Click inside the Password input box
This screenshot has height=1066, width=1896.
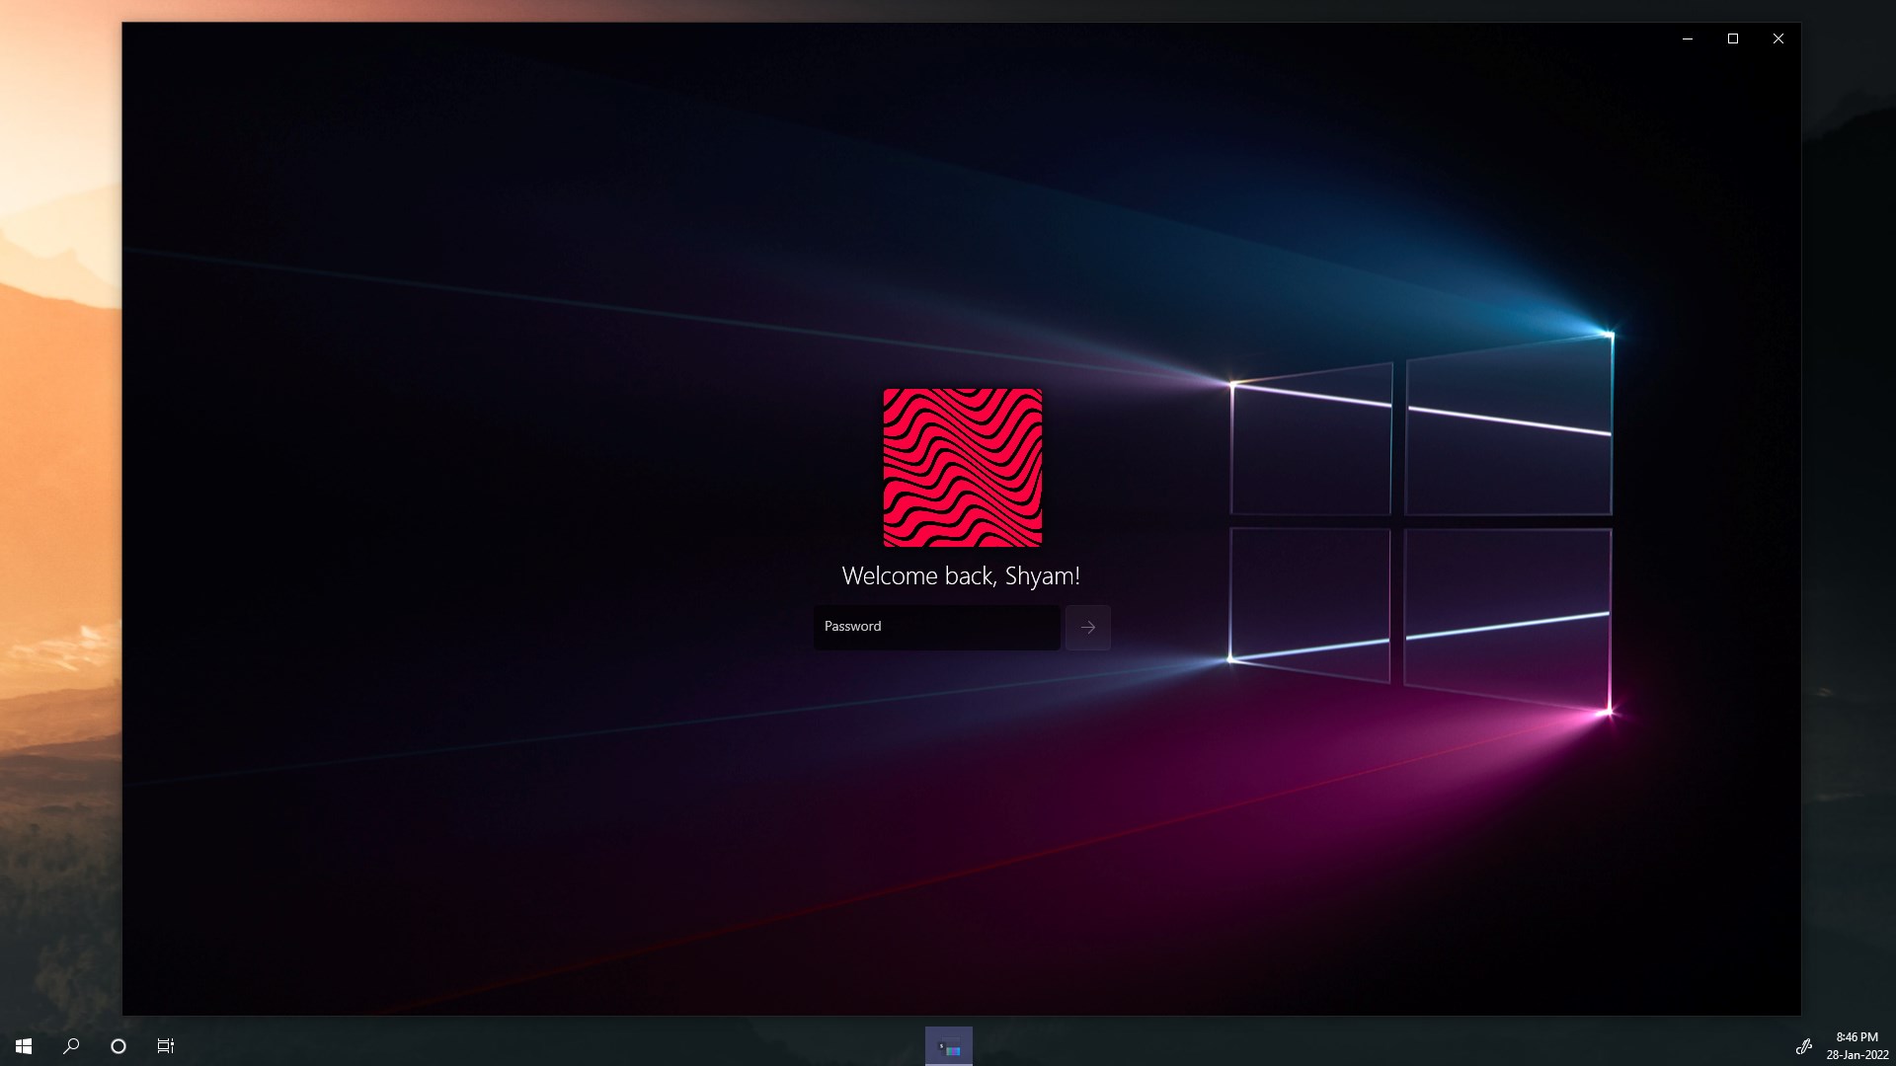[x=935, y=627]
